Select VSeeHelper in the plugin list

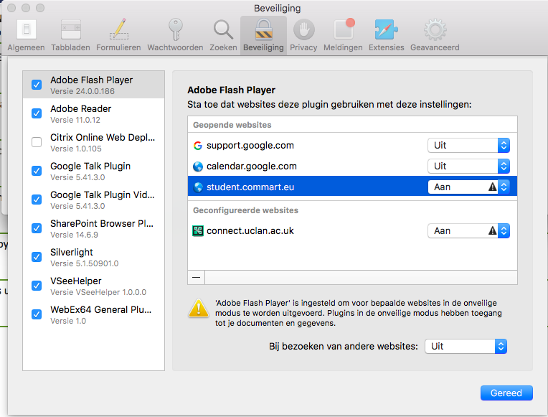pos(94,286)
